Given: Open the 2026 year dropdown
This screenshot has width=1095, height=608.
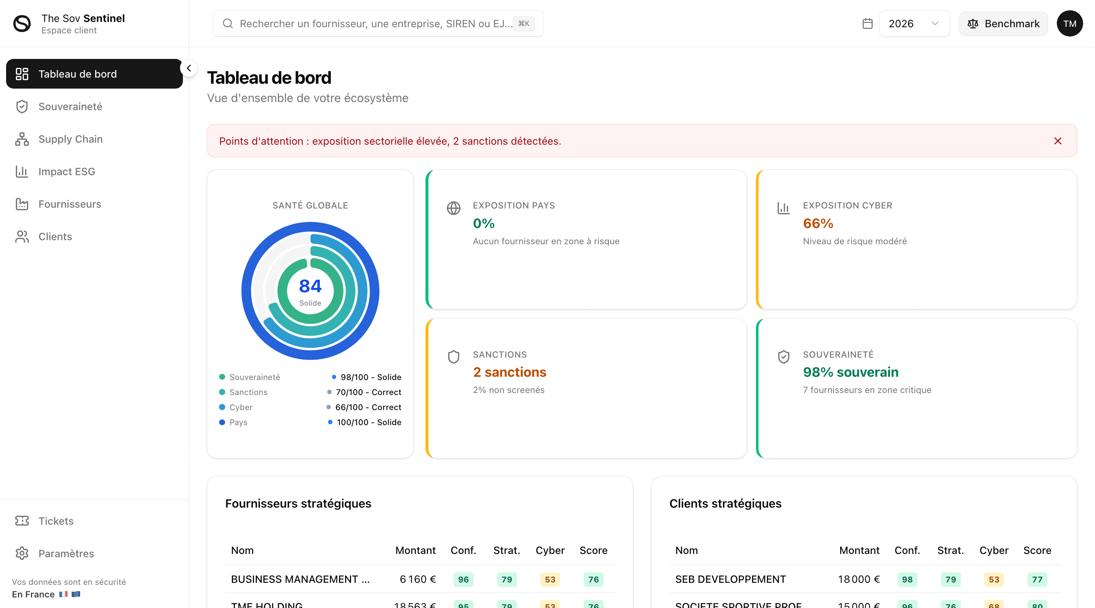Looking at the screenshot, I should point(915,24).
